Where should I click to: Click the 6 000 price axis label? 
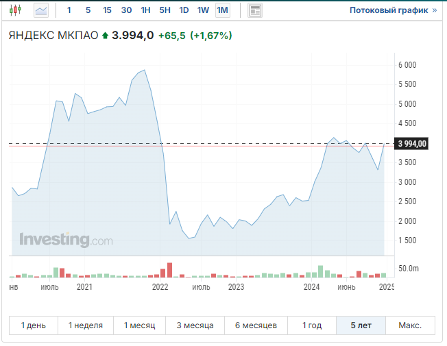(x=407, y=65)
